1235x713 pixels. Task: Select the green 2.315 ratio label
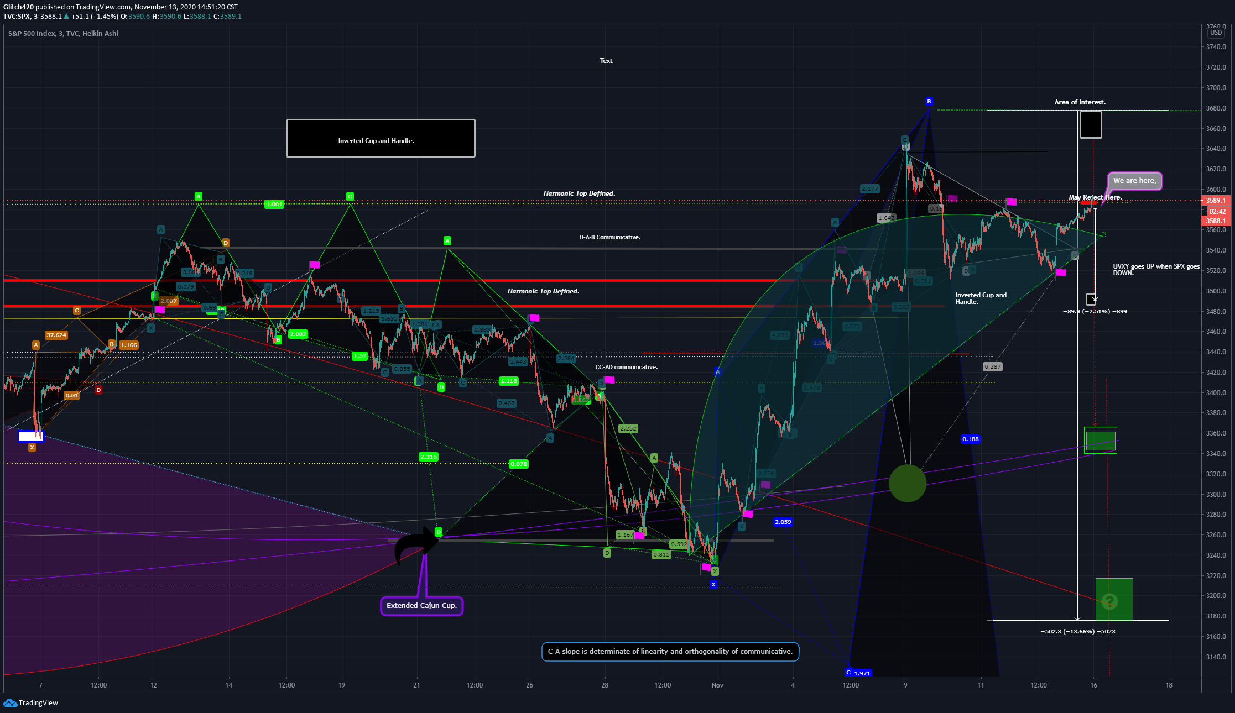429,457
